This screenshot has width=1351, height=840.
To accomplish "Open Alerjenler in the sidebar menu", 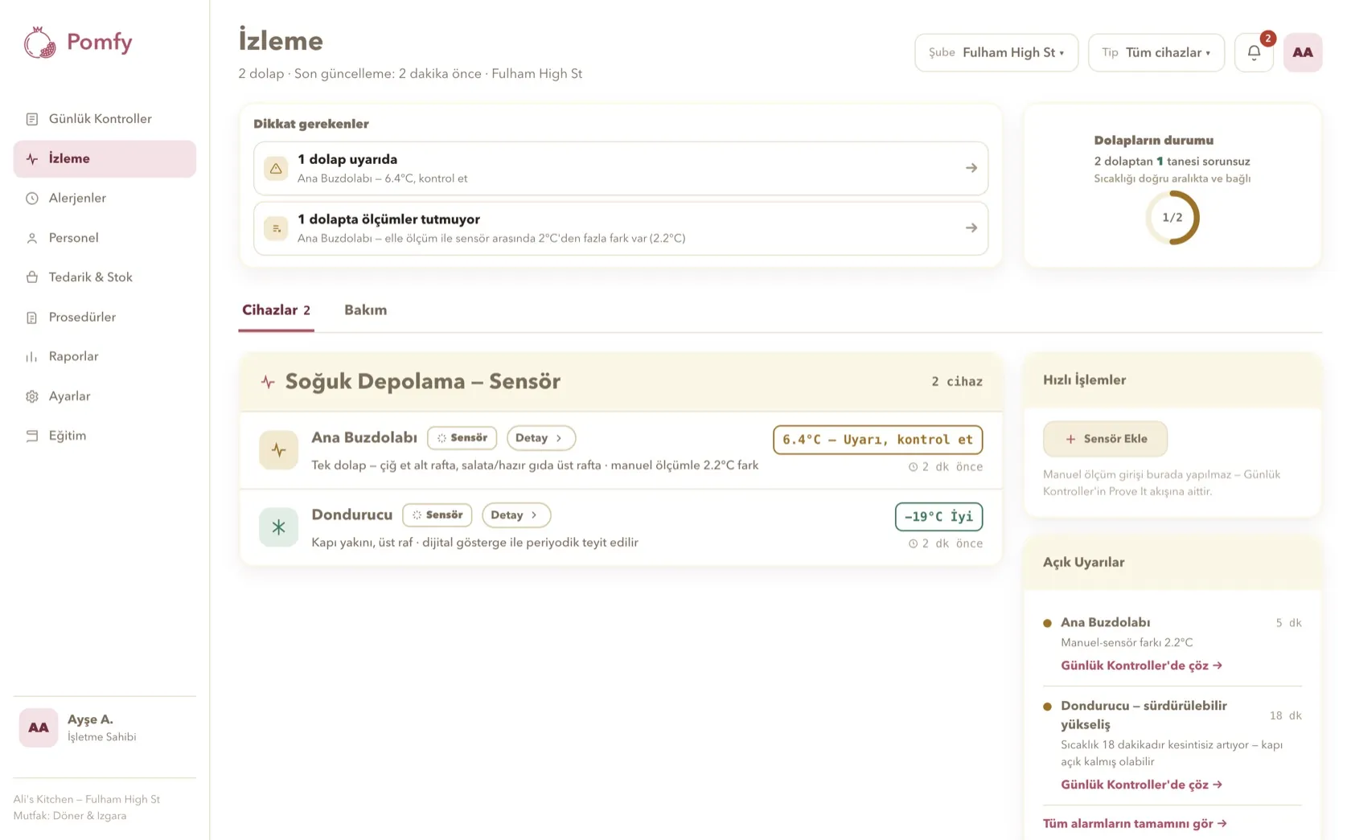I will pos(105,199).
